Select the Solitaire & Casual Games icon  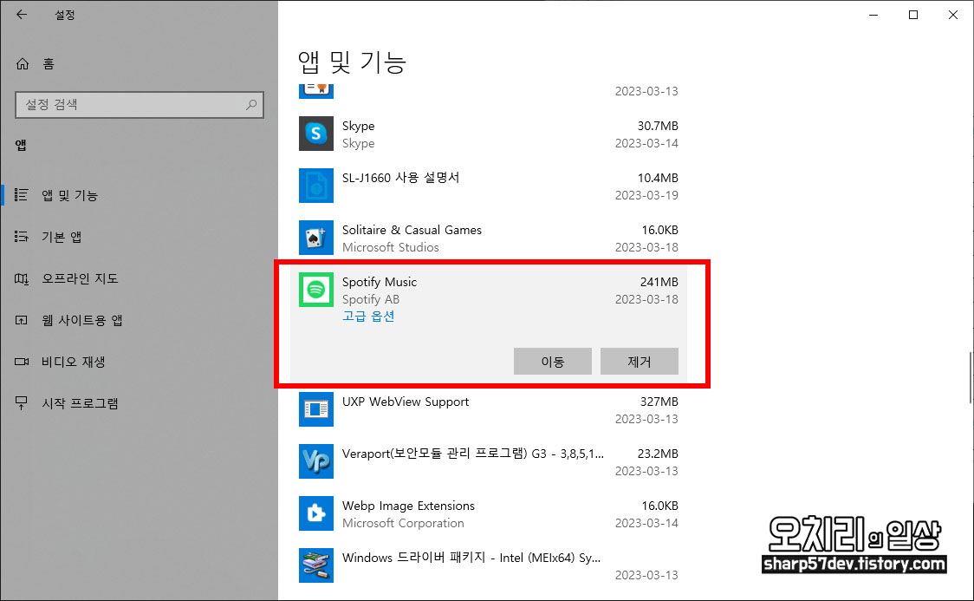316,238
